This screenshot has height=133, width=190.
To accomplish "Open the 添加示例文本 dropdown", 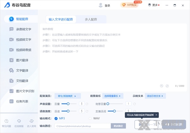I will coord(155,96).
